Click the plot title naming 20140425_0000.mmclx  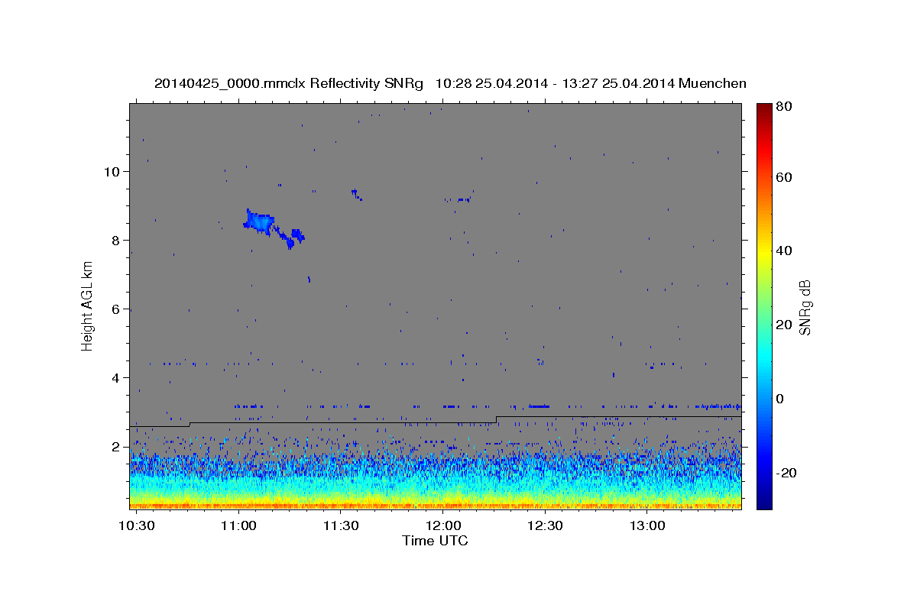(450, 83)
